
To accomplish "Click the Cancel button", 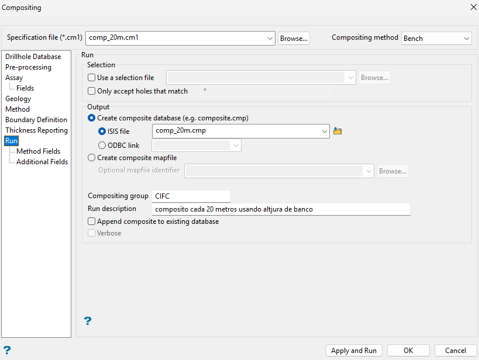I will coord(456,350).
